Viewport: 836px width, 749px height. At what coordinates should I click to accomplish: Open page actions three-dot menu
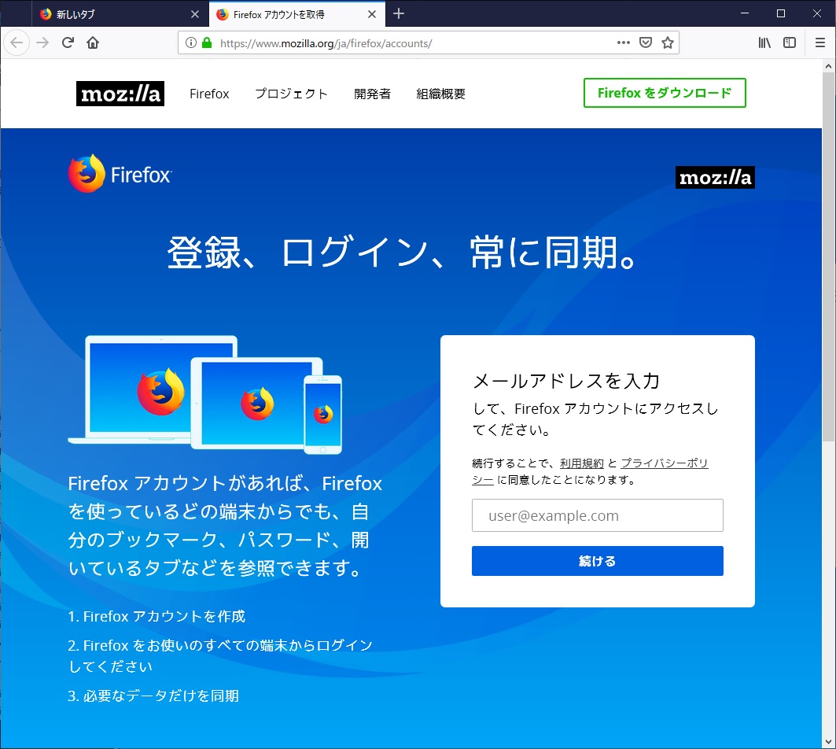tap(623, 43)
